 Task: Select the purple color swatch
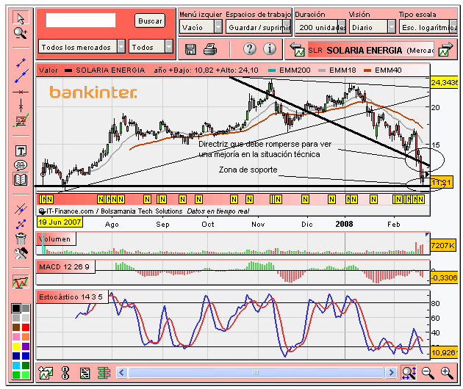pos(26,346)
